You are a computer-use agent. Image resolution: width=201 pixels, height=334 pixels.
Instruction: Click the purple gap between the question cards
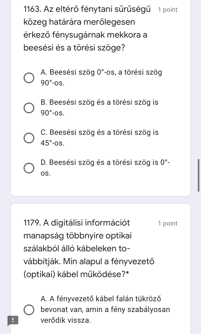[x=100, y=200]
